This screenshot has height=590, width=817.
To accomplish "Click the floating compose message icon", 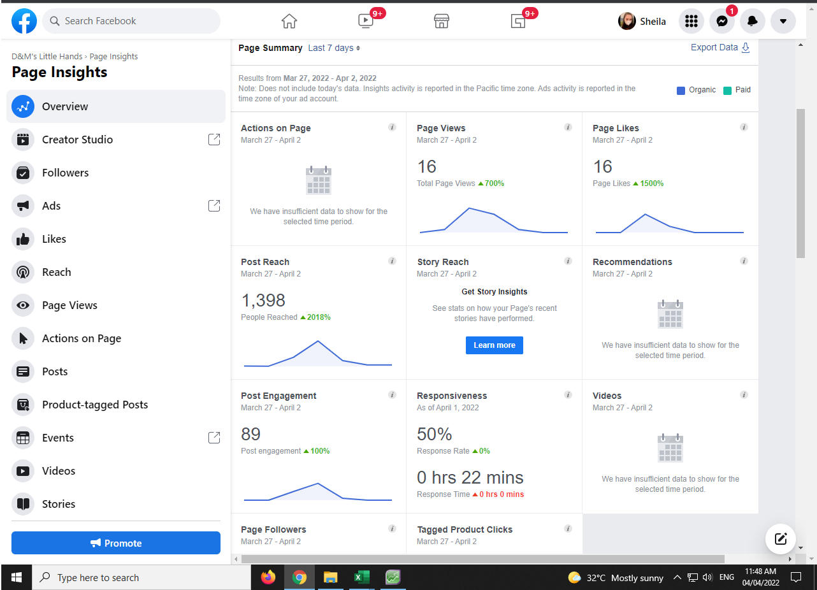I will point(781,539).
